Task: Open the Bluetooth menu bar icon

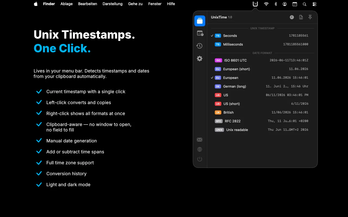Action: pyautogui.click(x=275, y=4)
